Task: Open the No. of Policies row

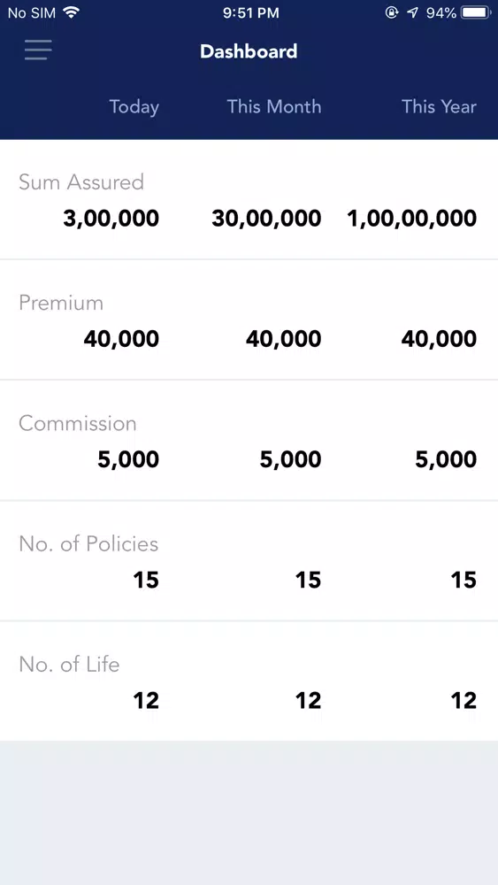Action: (249, 561)
